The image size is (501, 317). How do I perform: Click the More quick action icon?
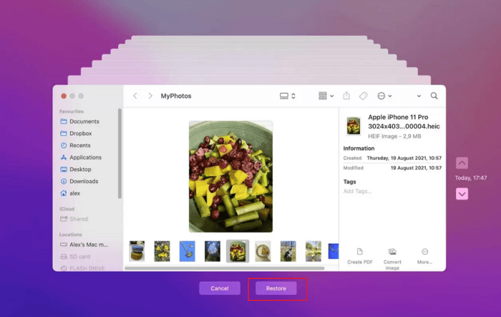(x=425, y=255)
